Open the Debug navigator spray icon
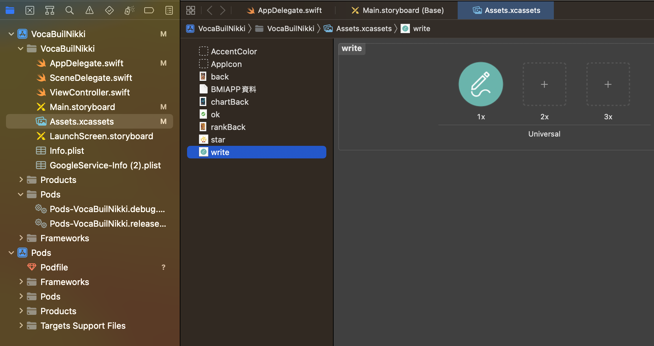The height and width of the screenshot is (346, 654). tap(129, 10)
